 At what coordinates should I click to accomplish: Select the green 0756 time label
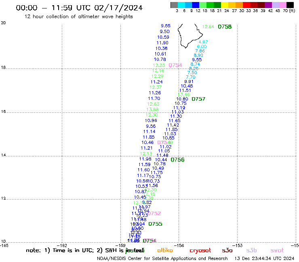(x=177, y=160)
